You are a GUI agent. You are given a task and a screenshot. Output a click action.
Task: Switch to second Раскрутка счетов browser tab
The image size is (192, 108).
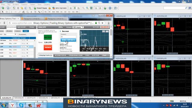[56, 19]
